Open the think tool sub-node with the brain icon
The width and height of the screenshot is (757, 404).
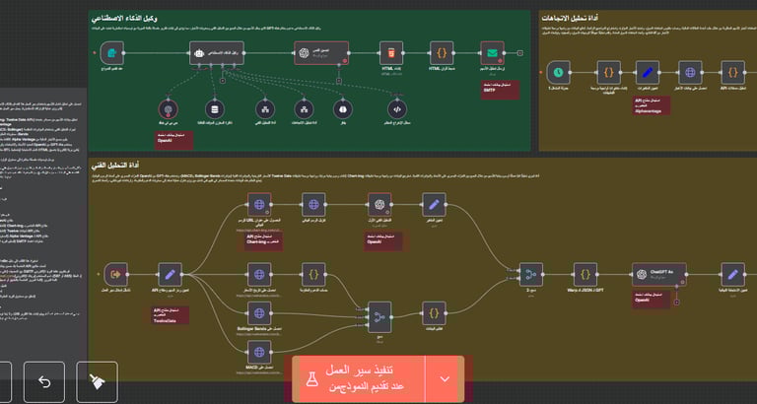tap(343, 109)
